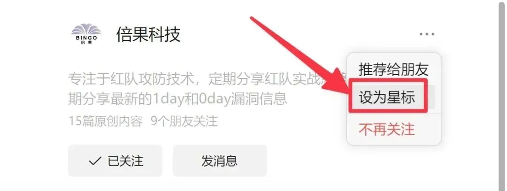Open the three-dot more options menu
The image size is (507, 191).
(x=427, y=34)
